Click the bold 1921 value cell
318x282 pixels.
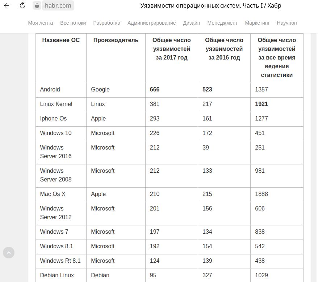click(x=261, y=104)
